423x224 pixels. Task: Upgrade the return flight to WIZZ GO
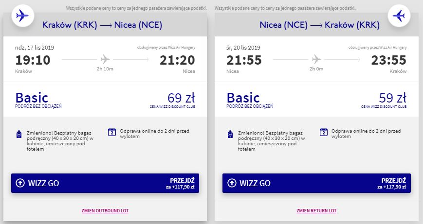316,183
